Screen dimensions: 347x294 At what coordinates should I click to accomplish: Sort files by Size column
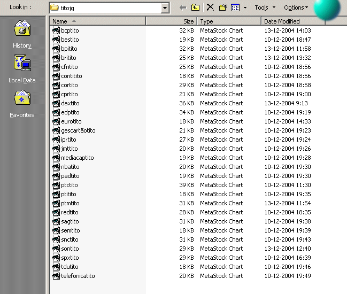tap(171, 21)
